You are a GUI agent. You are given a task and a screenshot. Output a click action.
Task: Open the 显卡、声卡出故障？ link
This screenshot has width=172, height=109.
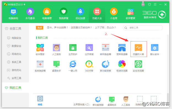pyautogui.click(x=57, y=27)
